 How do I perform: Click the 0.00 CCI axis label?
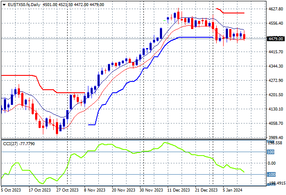272,163
